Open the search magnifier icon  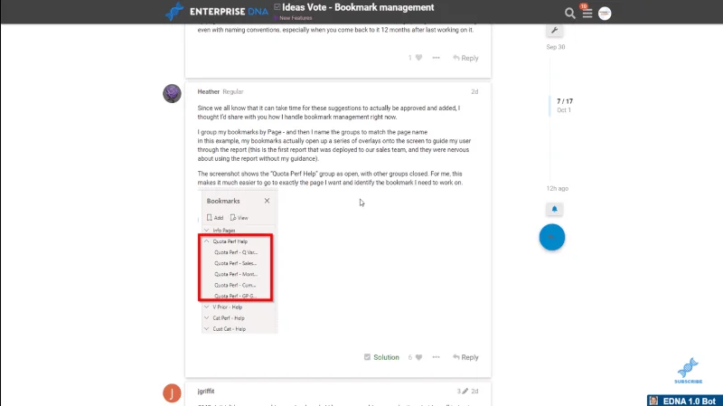[x=569, y=14]
